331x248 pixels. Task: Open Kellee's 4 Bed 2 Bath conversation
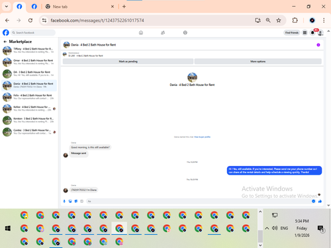tap(29, 108)
